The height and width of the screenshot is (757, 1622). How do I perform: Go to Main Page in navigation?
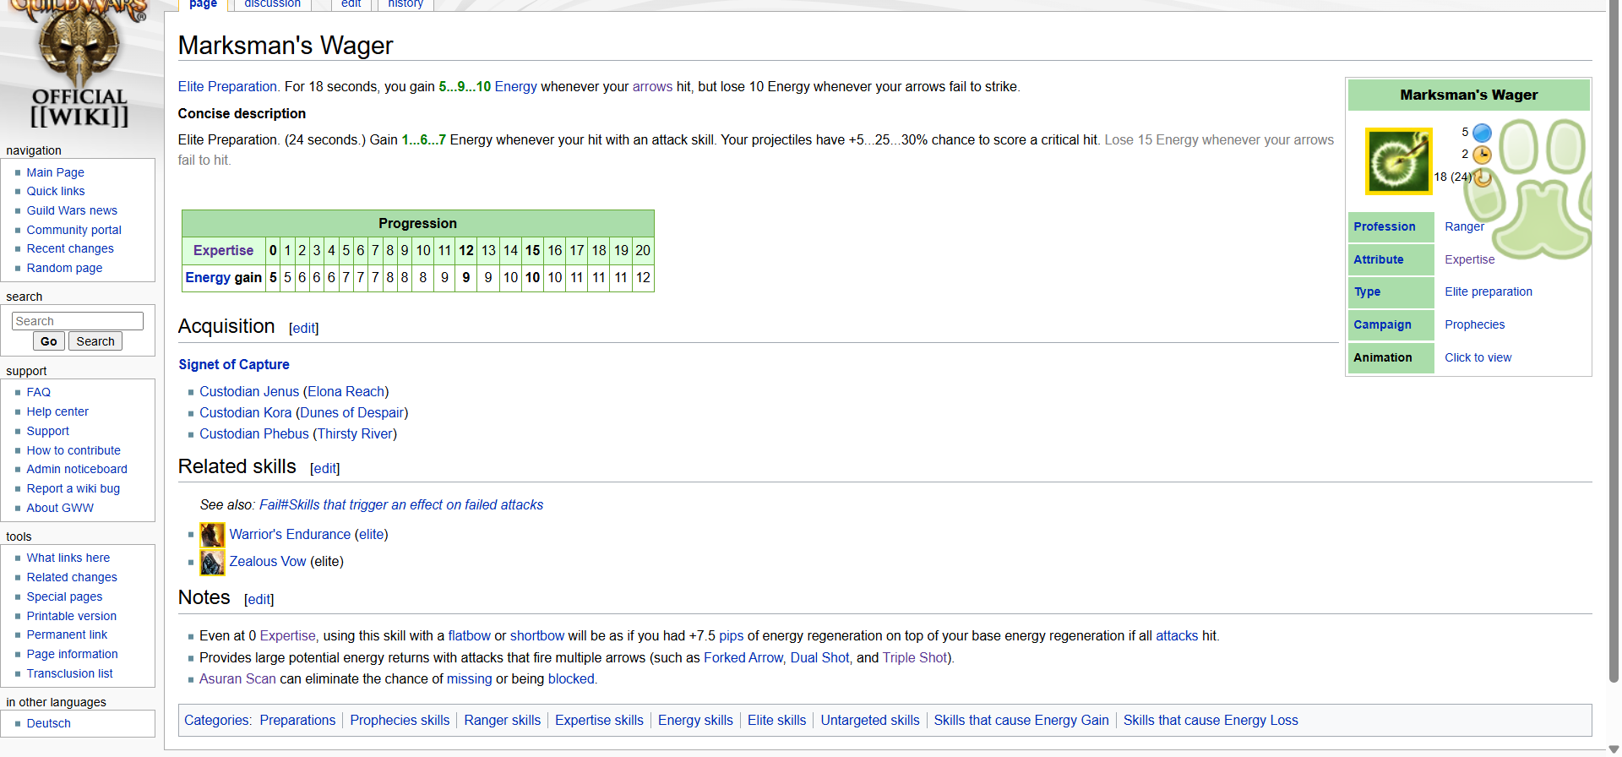coord(55,172)
